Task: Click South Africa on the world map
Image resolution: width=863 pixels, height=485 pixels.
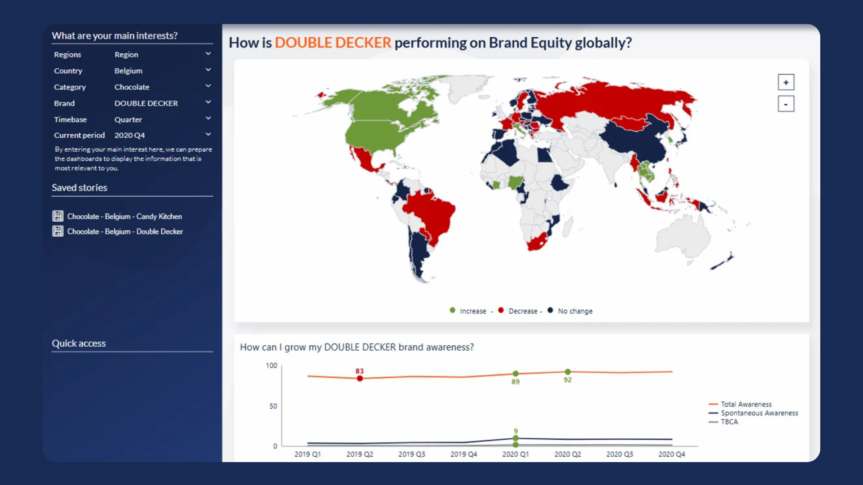Action: 536,242
